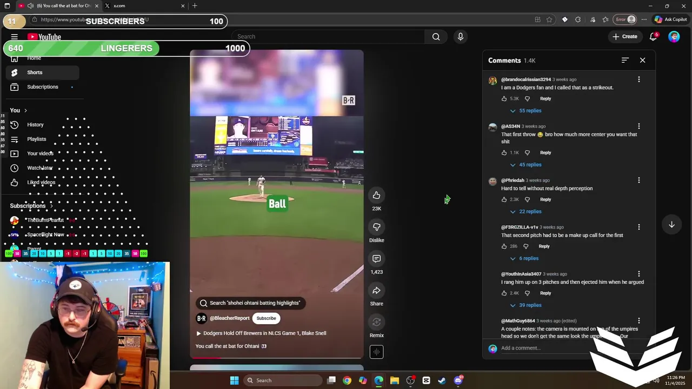Open the YouTube account avatar menu
Viewport: 692px width, 389px height.
(674, 37)
